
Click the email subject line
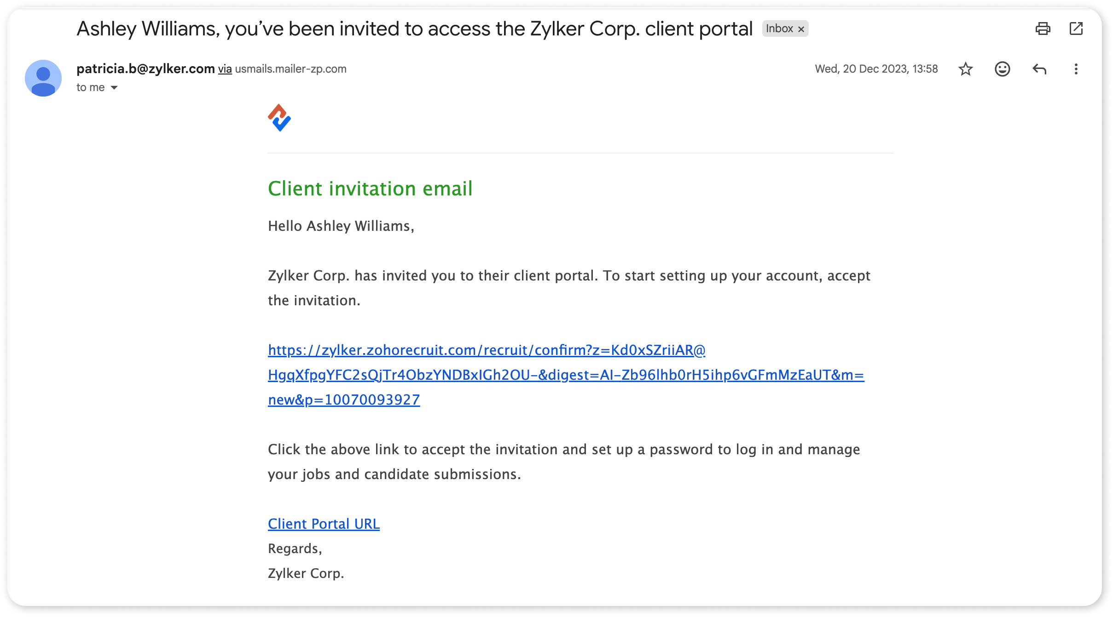(x=414, y=29)
